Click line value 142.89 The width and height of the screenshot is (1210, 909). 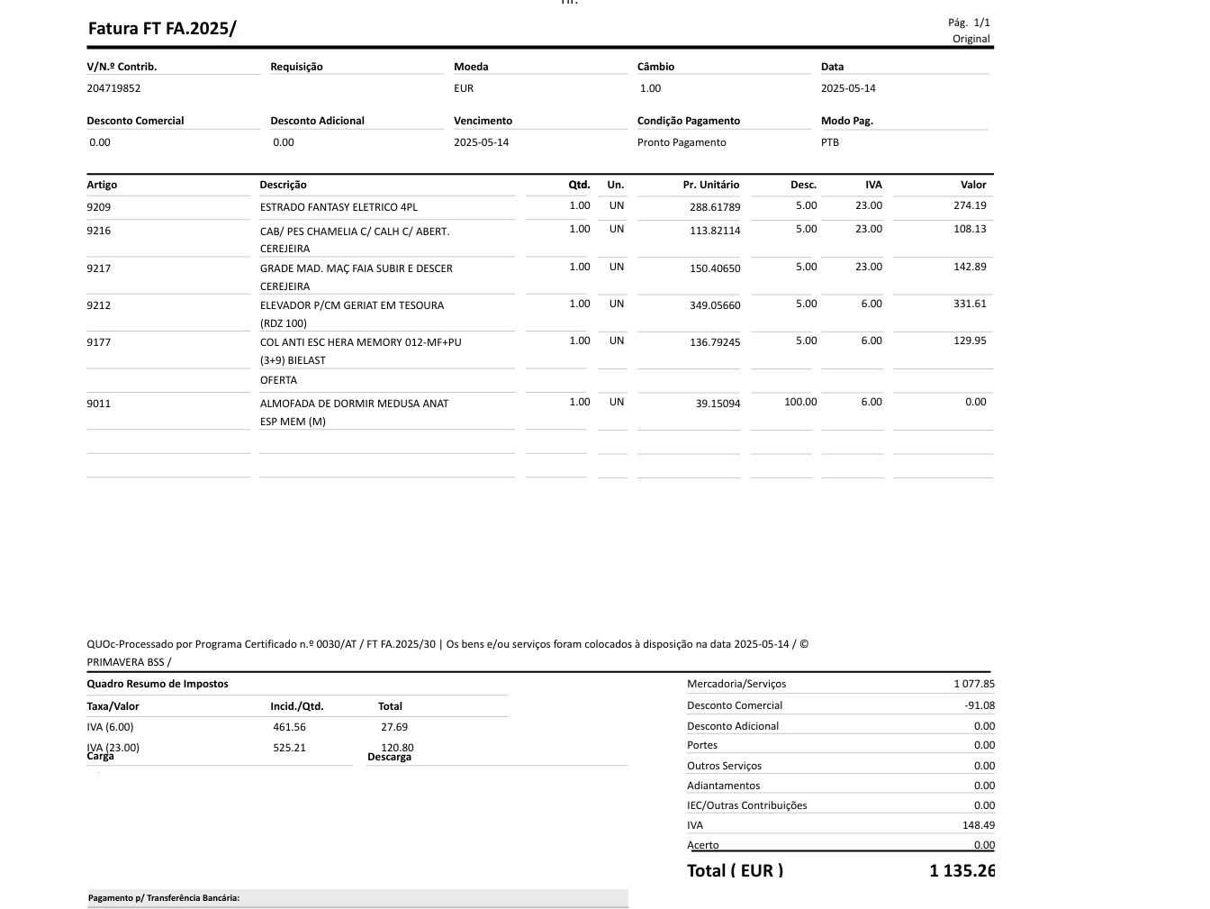pyautogui.click(x=970, y=267)
